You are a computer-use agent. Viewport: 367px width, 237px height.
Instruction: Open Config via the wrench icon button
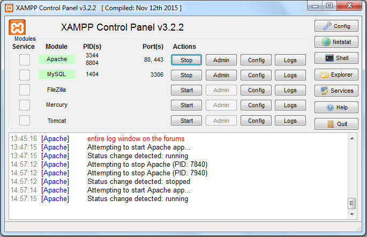[x=336, y=26]
